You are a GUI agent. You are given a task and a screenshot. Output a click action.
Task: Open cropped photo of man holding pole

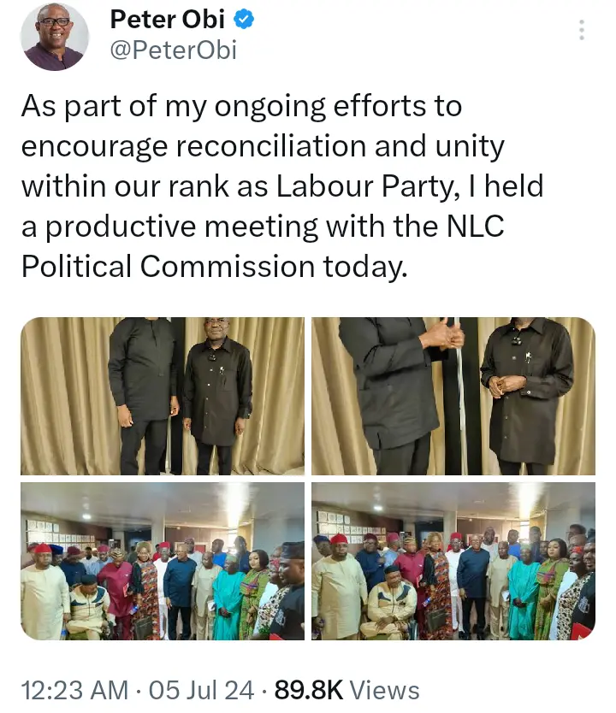tap(453, 396)
